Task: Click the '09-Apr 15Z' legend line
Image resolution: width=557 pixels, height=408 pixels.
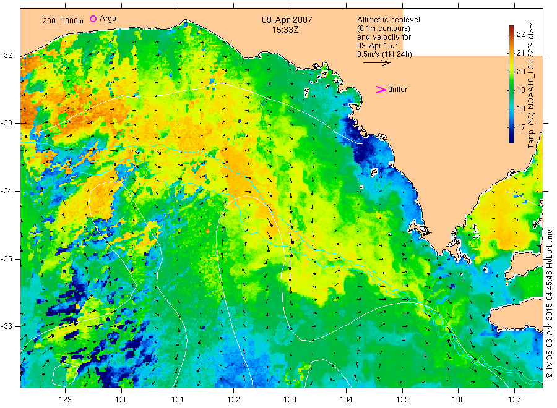Action: [378, 45]
